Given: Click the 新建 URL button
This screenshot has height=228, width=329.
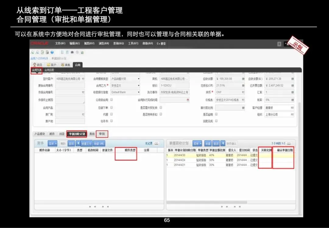Looking at the screenshot, I should [x=99, y=144].
